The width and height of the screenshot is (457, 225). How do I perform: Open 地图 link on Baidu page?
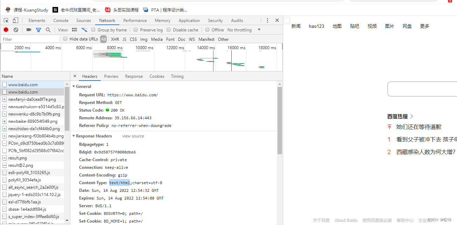[337, 26]
